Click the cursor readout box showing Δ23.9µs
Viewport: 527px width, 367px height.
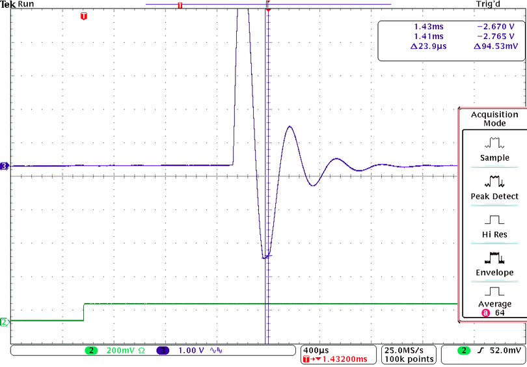point(452,40)
